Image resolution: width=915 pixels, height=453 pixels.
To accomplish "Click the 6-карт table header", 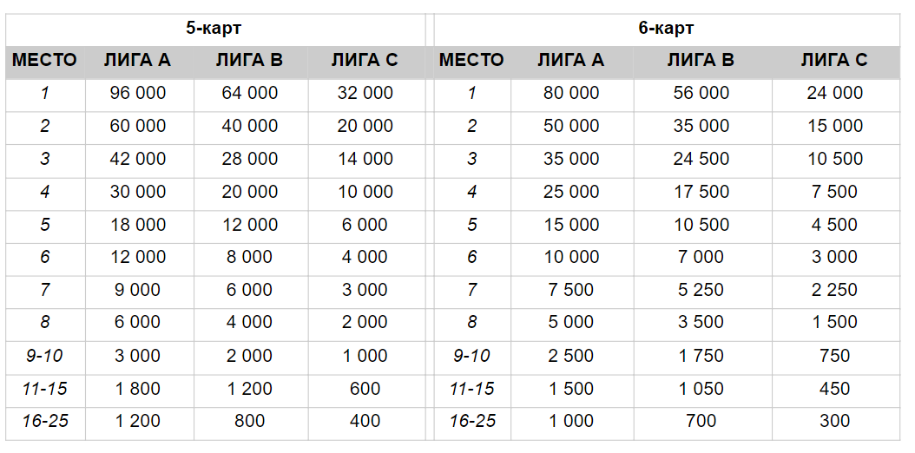I will tap(666, 29).
